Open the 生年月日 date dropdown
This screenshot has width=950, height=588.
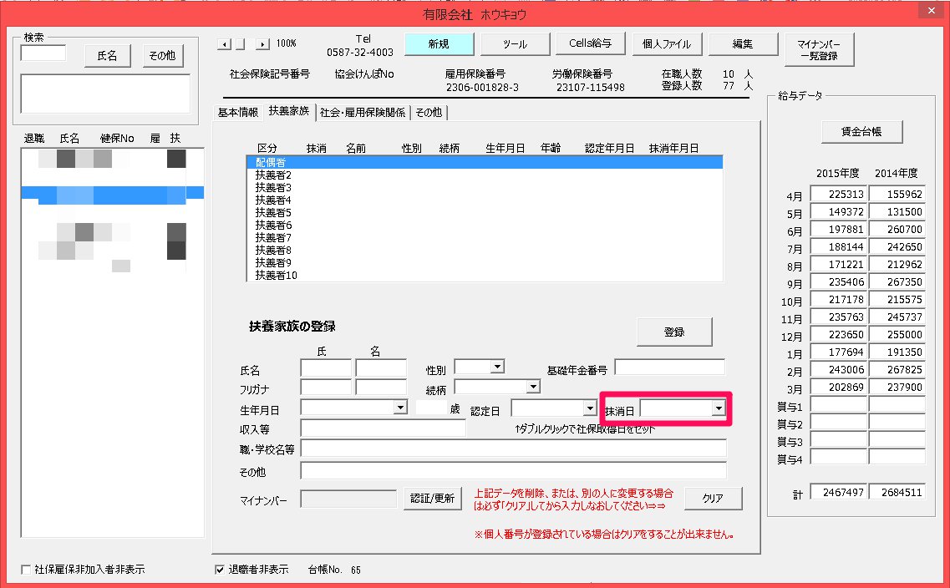[400, 407]
